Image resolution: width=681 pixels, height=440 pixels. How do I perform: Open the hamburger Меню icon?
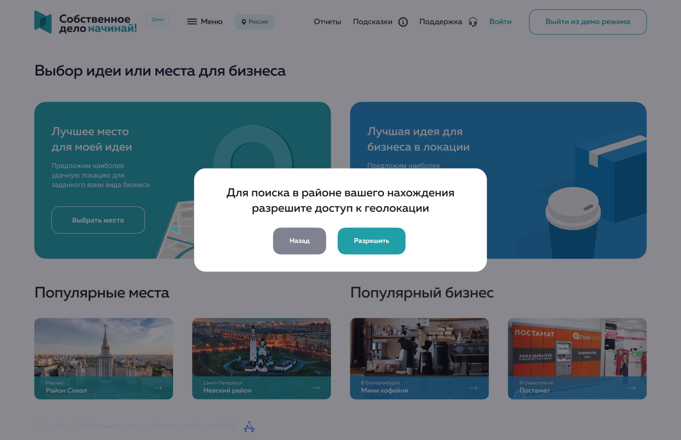point(192,22)
